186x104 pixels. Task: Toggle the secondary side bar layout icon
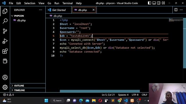point(159,3)
